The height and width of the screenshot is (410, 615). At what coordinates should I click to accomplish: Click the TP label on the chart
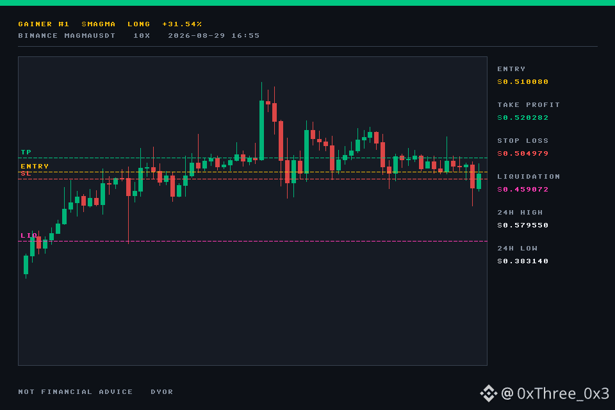click(x=26, y=152)
